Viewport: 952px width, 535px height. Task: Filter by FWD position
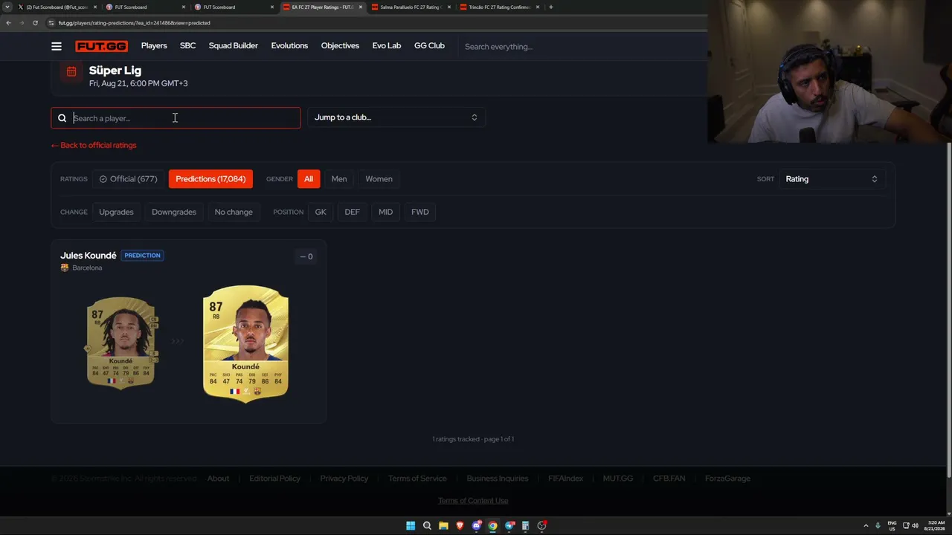[x=420, y=212]
